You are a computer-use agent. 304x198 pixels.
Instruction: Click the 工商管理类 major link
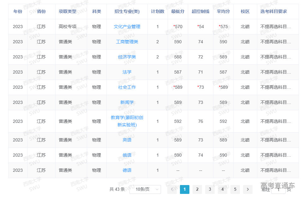pyautogui.click(x=127, y=42)
